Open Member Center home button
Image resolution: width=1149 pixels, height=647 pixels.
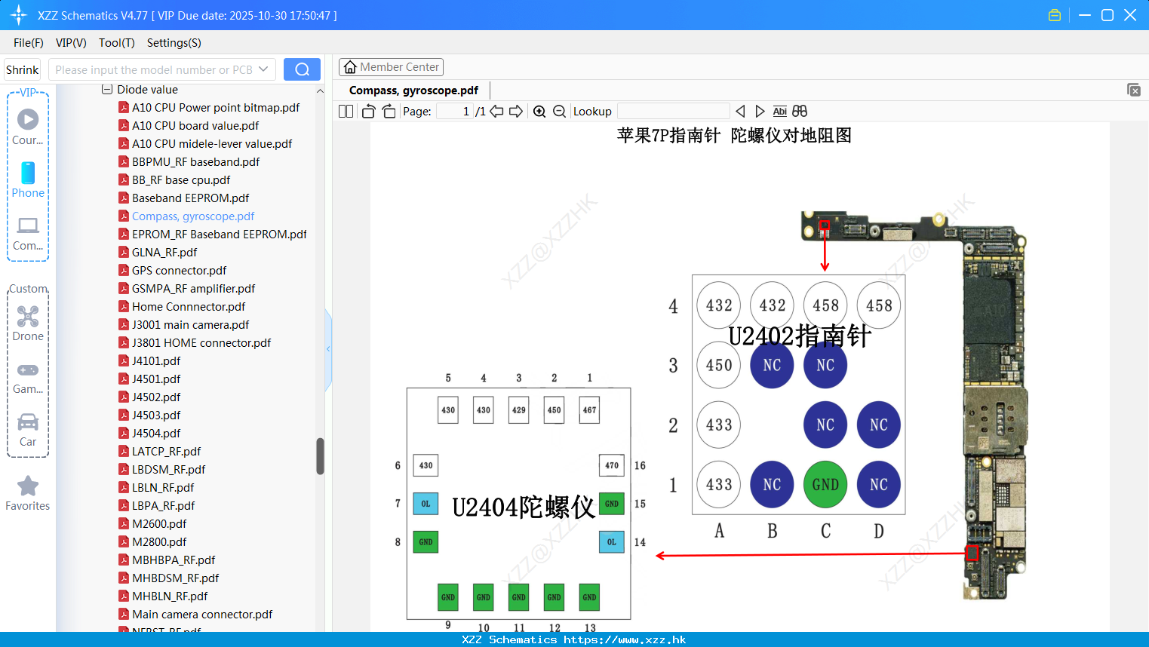(391, 67)
